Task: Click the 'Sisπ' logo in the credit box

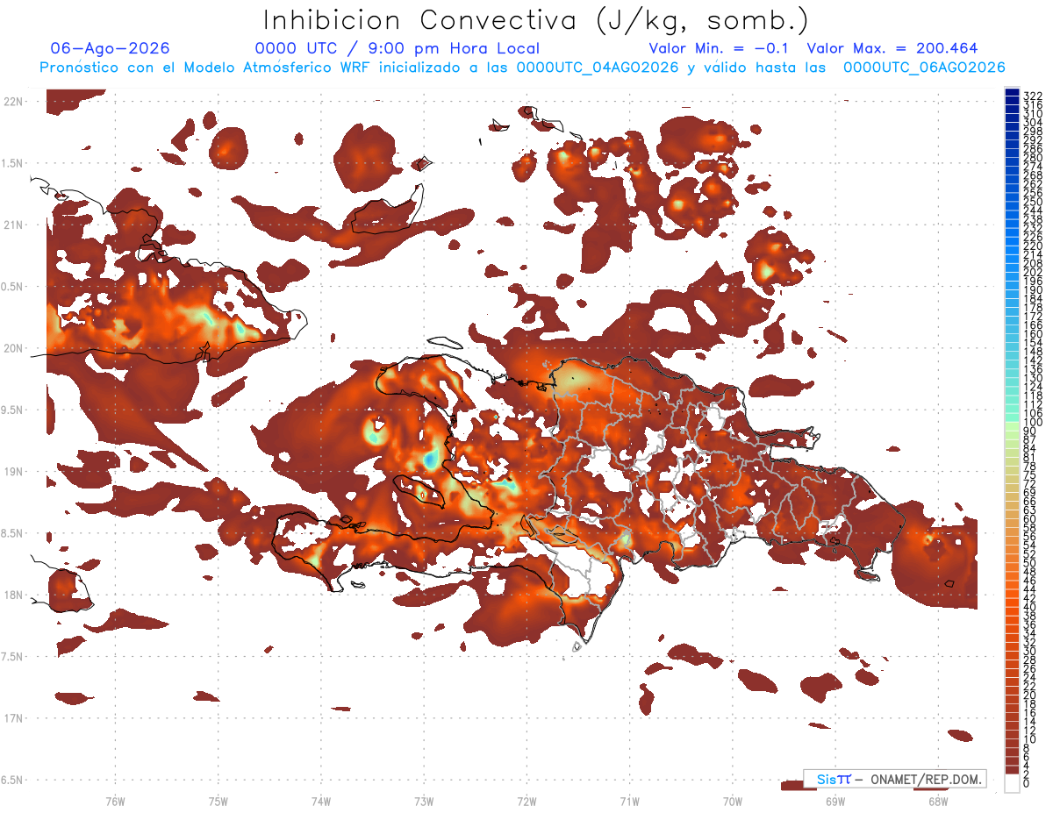Action: (833, 779)
